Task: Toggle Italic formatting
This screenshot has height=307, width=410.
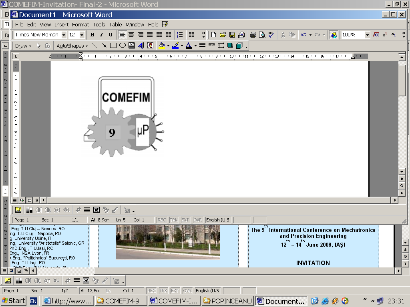Action: click(x=101, y=35)
